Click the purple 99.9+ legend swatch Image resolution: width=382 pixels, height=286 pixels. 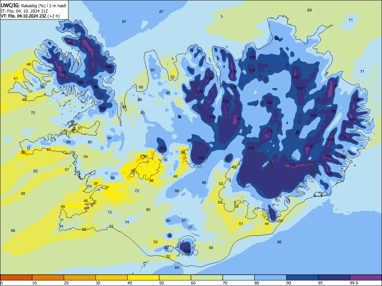tap(366, 278)
